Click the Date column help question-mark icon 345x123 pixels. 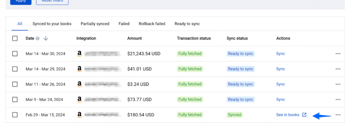pyautogui.click(x=38, y=38)
